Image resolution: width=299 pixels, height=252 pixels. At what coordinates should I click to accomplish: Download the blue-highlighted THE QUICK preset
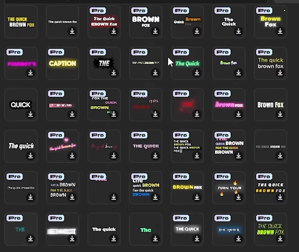pos(239,239)
